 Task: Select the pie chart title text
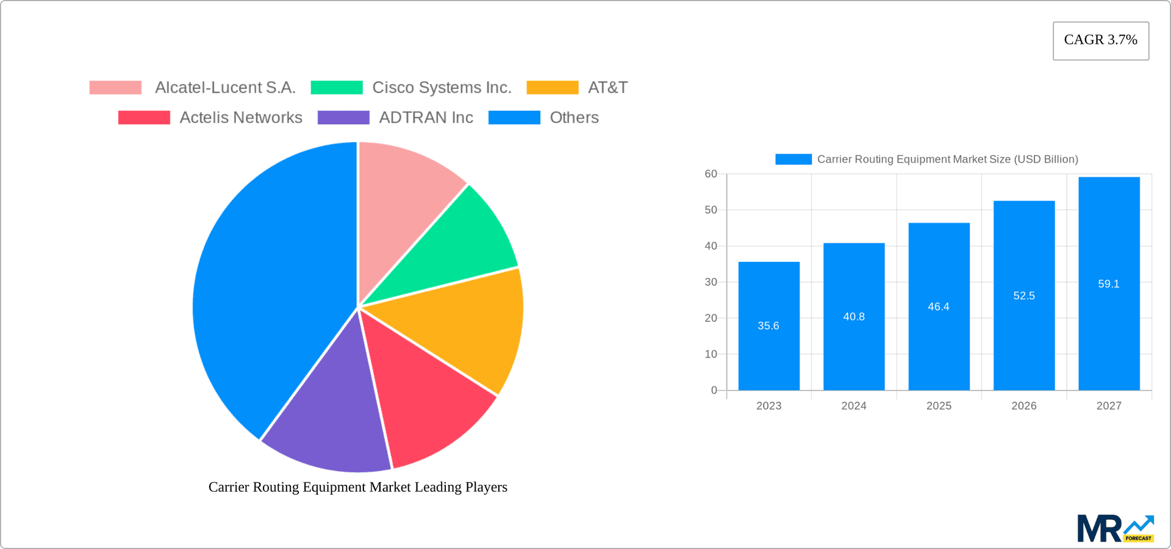coord(358,487)
